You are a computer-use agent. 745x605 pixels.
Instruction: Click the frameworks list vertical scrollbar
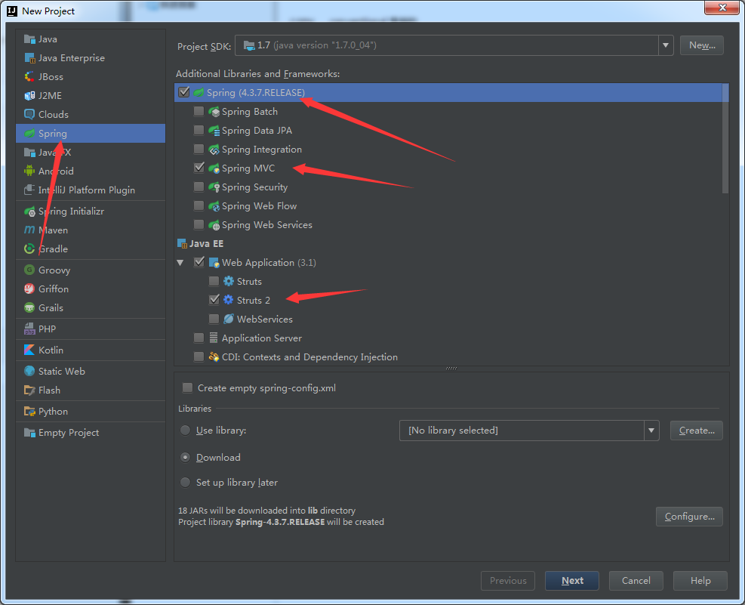click(x=725, y=140)
